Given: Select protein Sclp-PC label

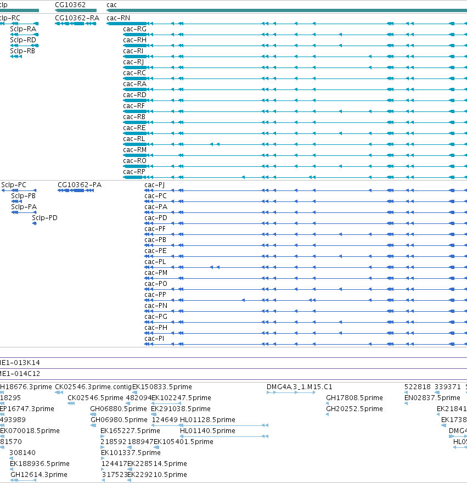Looking at the screenshot, I should [x=14, y=185].
